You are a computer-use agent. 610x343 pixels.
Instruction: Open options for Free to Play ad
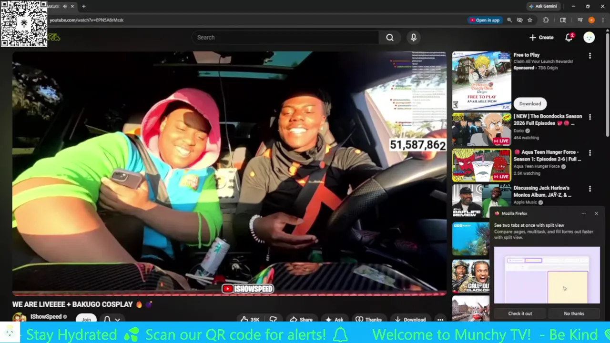click(590, 56)
